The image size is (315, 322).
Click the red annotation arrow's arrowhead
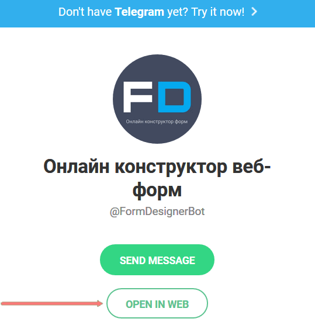(x=100, y=303)
